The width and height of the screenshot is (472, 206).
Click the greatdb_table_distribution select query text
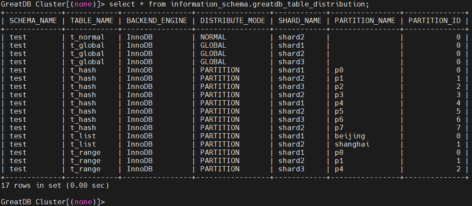[x=239, y=4]
